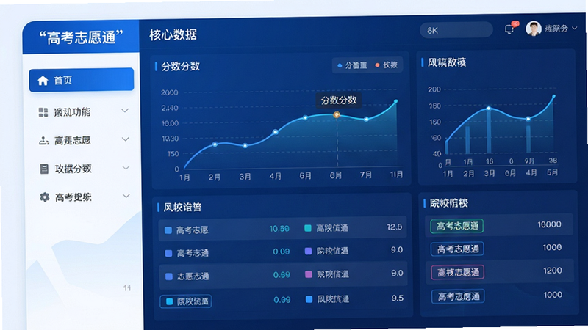Screen dimensions: 588x330
Task: Expand chevron next to 高考 gear item
Action: coord(126,196)
